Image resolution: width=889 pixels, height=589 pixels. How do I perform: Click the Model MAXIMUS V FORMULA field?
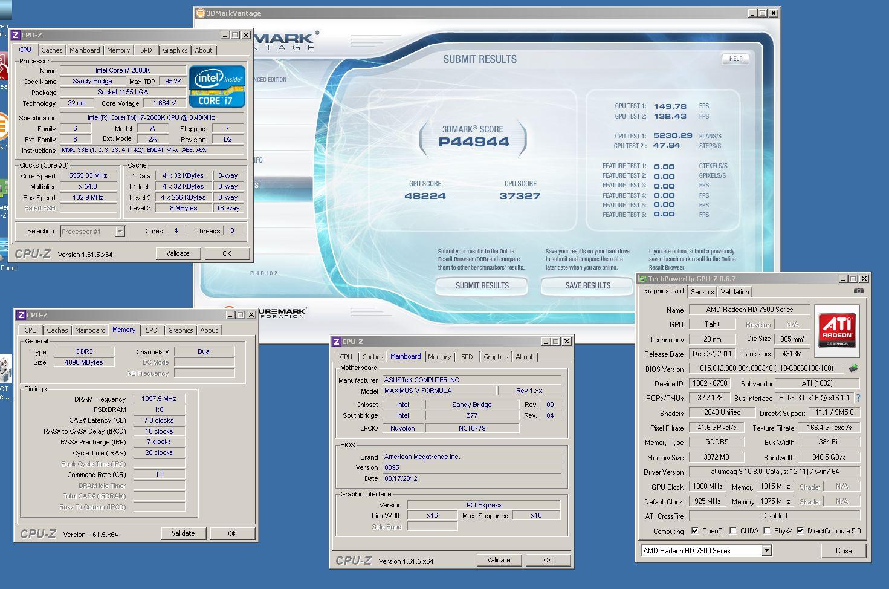click(439, 391)
